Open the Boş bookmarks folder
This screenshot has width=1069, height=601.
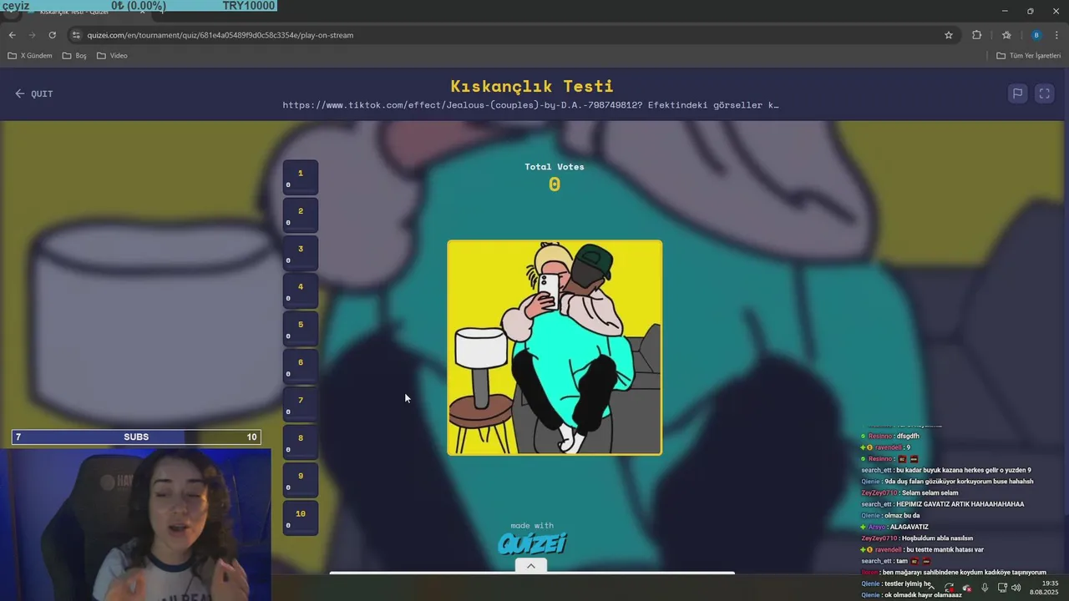pos(74,56)
